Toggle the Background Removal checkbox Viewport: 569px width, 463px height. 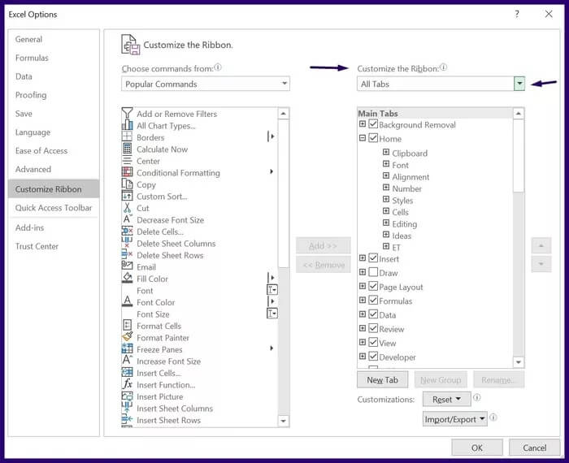pos(374,125)
